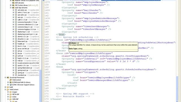The width and height of the screenshot is (181, 102).
Task: Click the JavaScript Resources library icon
Action: (x=8, y=77)
